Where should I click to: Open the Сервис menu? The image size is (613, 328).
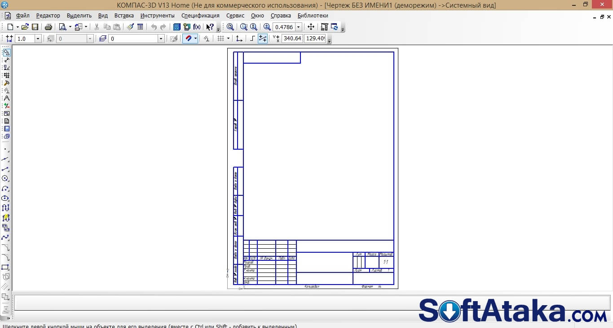coord(235,15)
